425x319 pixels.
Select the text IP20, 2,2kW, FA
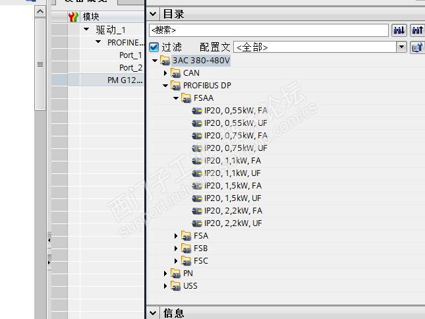tap(233, 211)
